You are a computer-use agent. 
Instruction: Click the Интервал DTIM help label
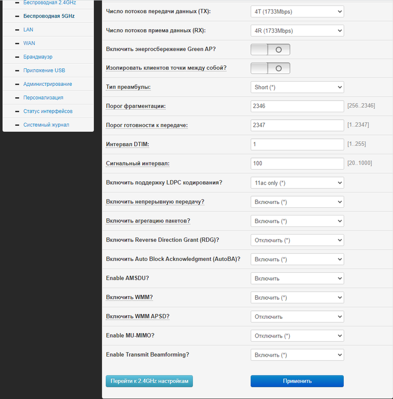(128, 144)
